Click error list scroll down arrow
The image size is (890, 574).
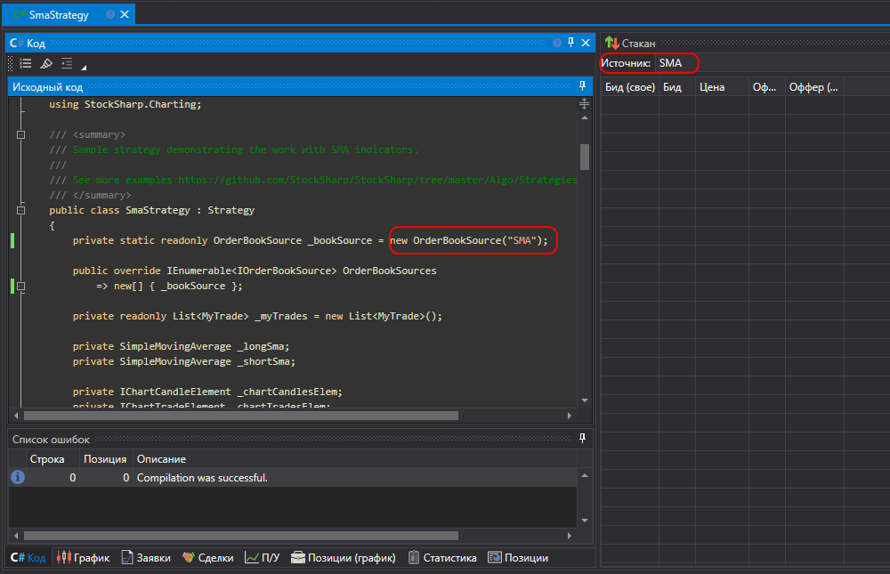click(585, 520)
